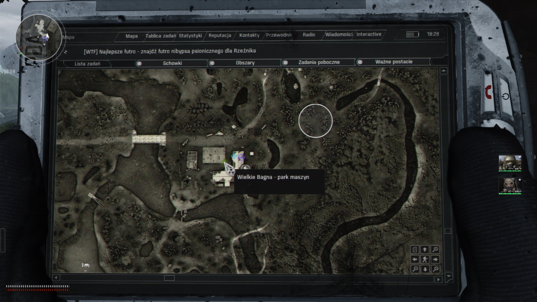Viewport: 537px width, 302px height.
Task: Toggle the Ważne postacie filter
Action: (x=360, y=62)
